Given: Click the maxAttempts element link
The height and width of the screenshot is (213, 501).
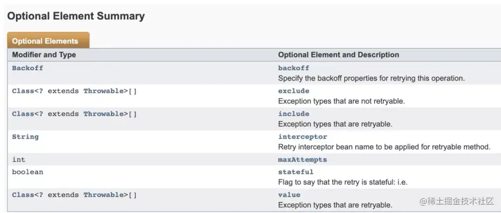Looking at the screenshot, I should pos(302,159).
